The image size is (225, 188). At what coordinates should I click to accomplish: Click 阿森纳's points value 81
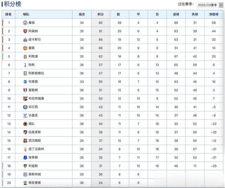coord(101,31)
